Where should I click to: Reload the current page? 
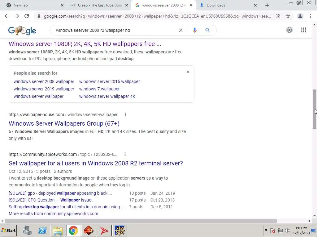click(27, 16)
